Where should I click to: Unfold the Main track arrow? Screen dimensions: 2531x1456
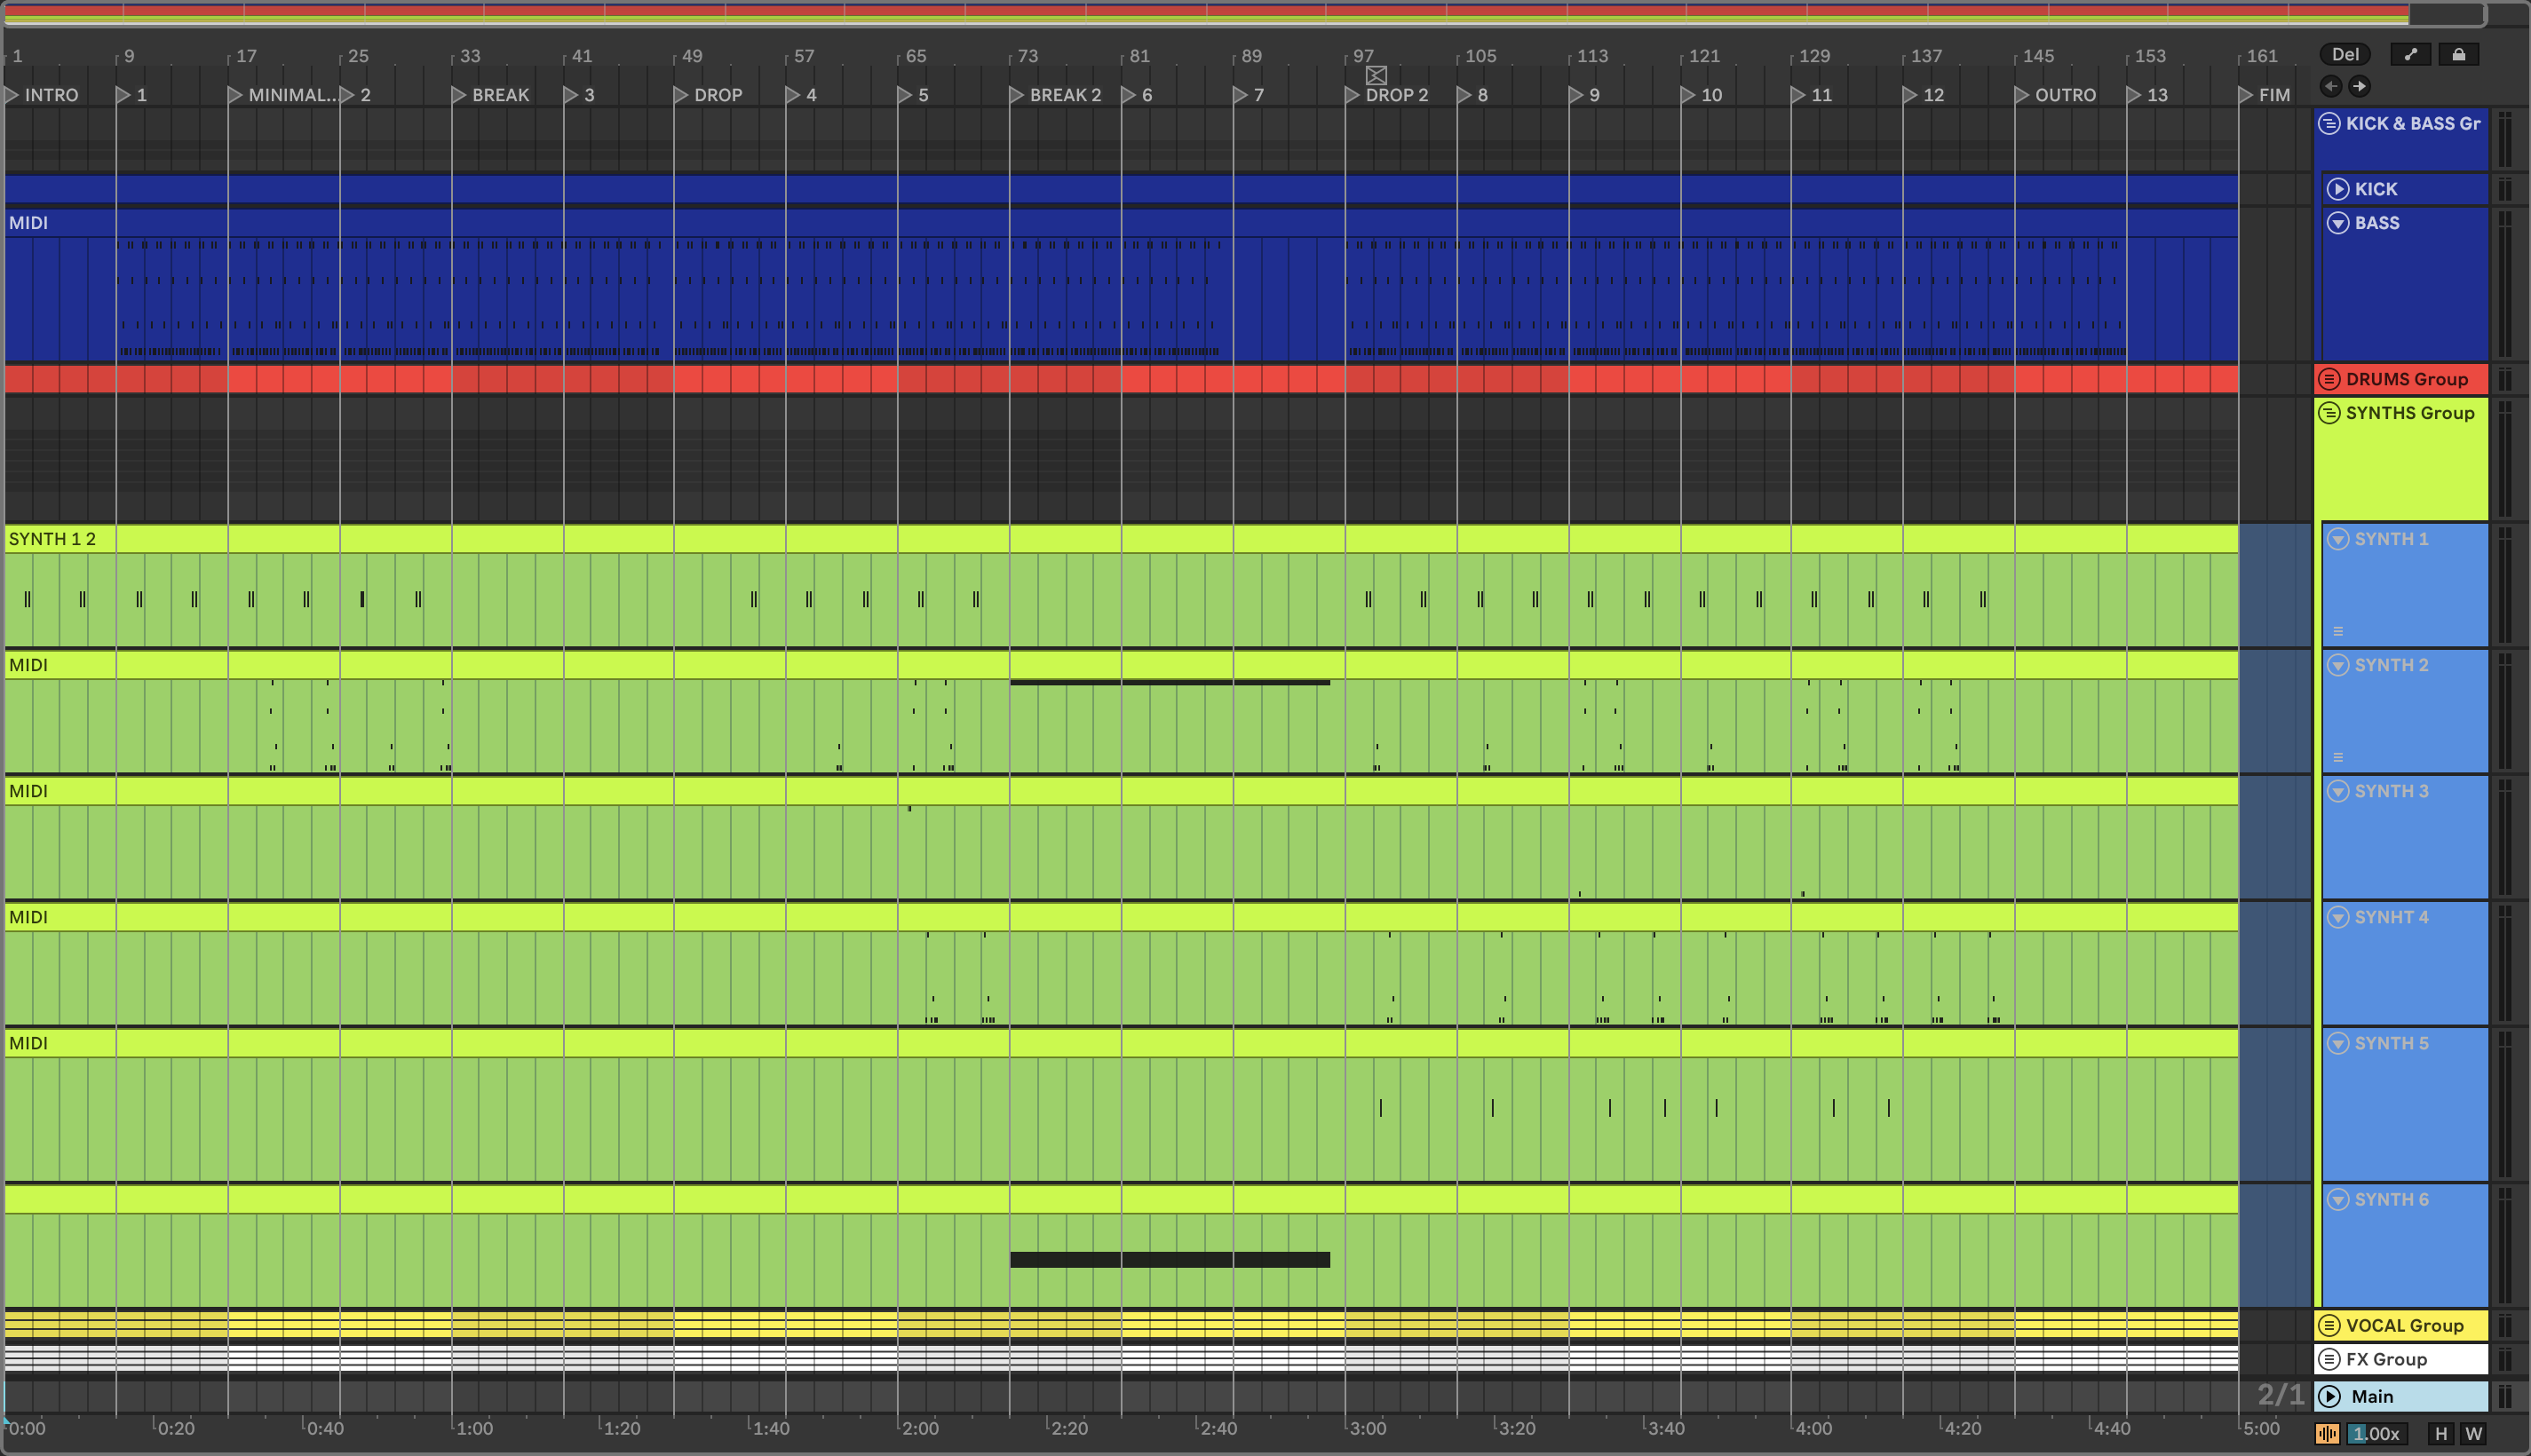click(x=2329, y=1396)
